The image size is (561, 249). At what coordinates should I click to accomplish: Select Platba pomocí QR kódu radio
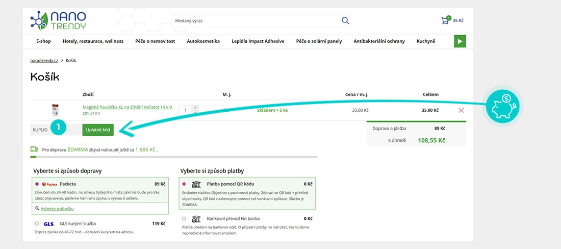pos(184,184)
